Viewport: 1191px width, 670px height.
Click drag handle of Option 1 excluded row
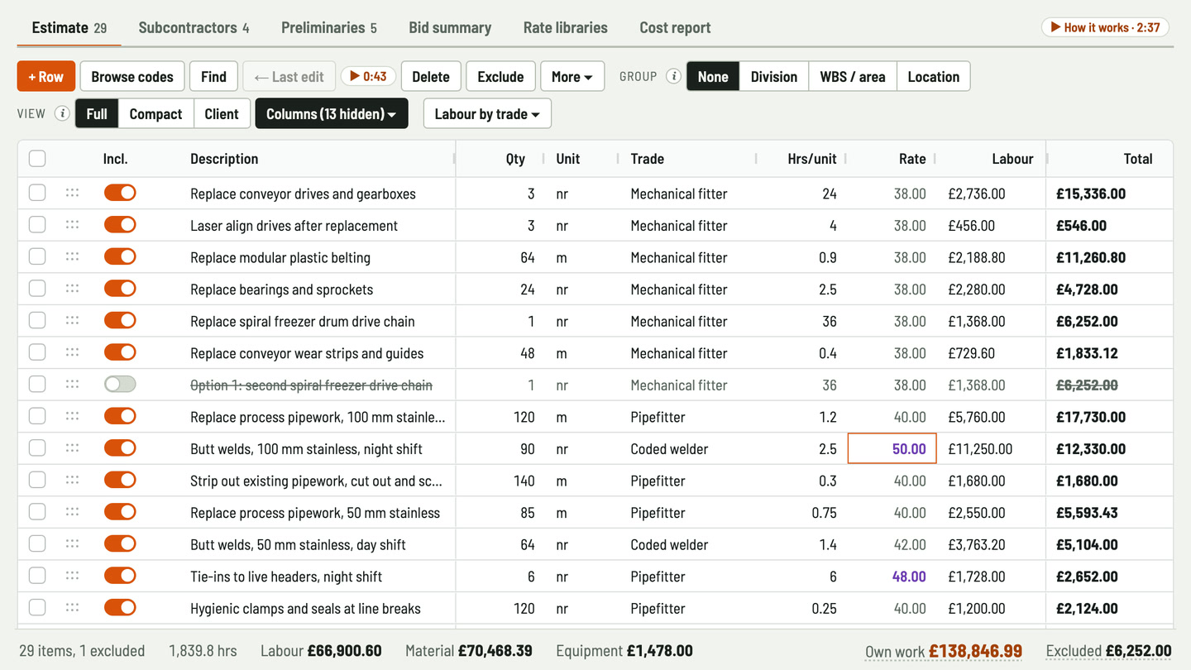(x=72, y=385)
